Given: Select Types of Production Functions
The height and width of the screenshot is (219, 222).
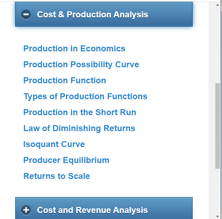Looking at the screenshot, I should [x=85, y=96].
